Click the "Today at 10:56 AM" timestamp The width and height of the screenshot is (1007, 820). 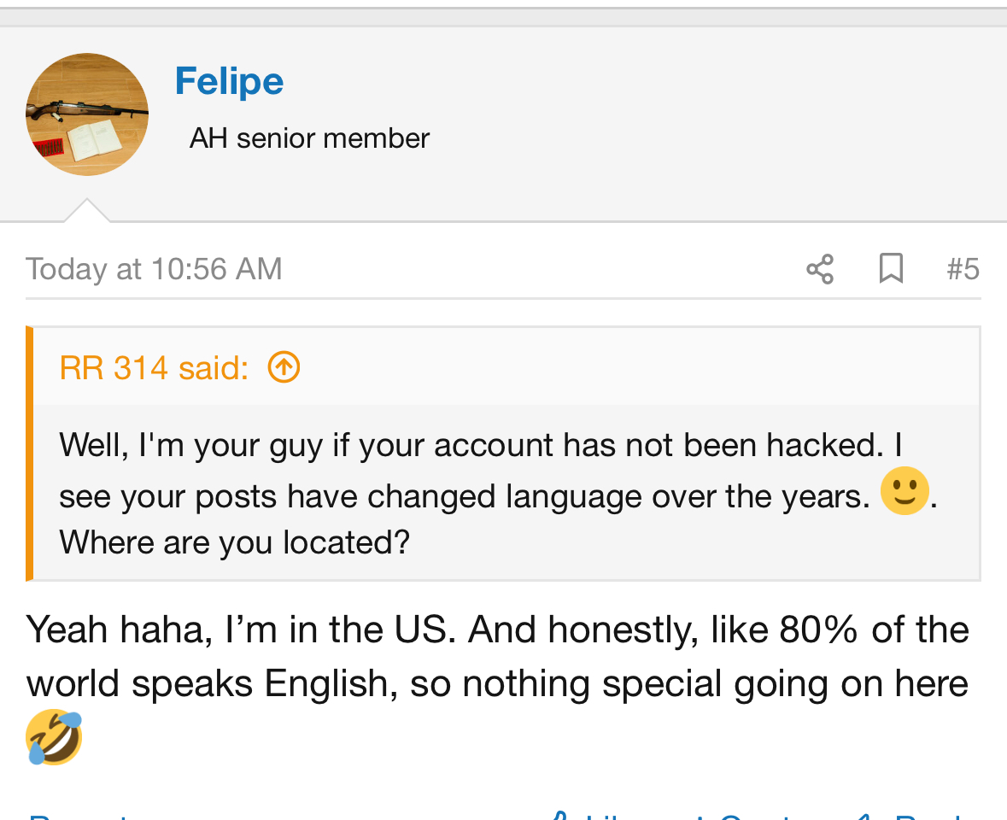(x=154, y=269)
